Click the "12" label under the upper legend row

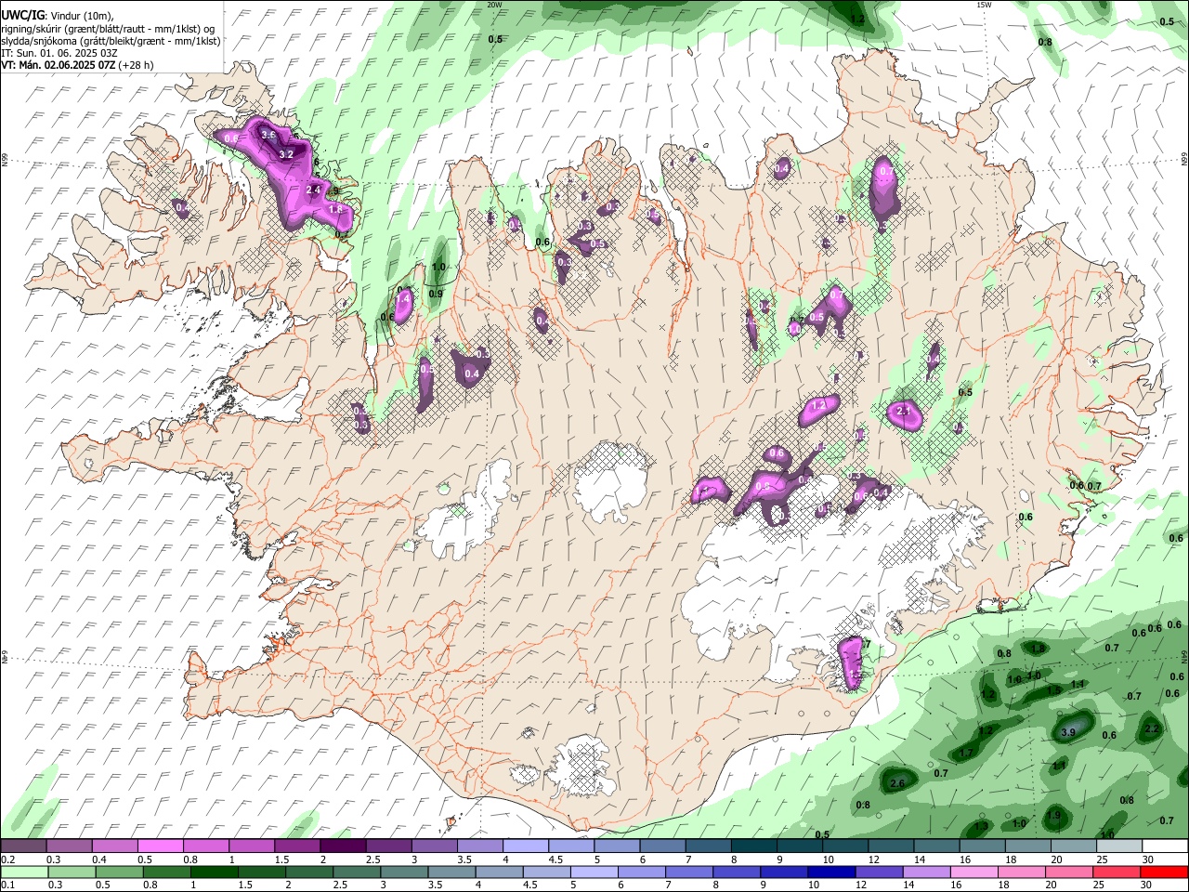872,859
